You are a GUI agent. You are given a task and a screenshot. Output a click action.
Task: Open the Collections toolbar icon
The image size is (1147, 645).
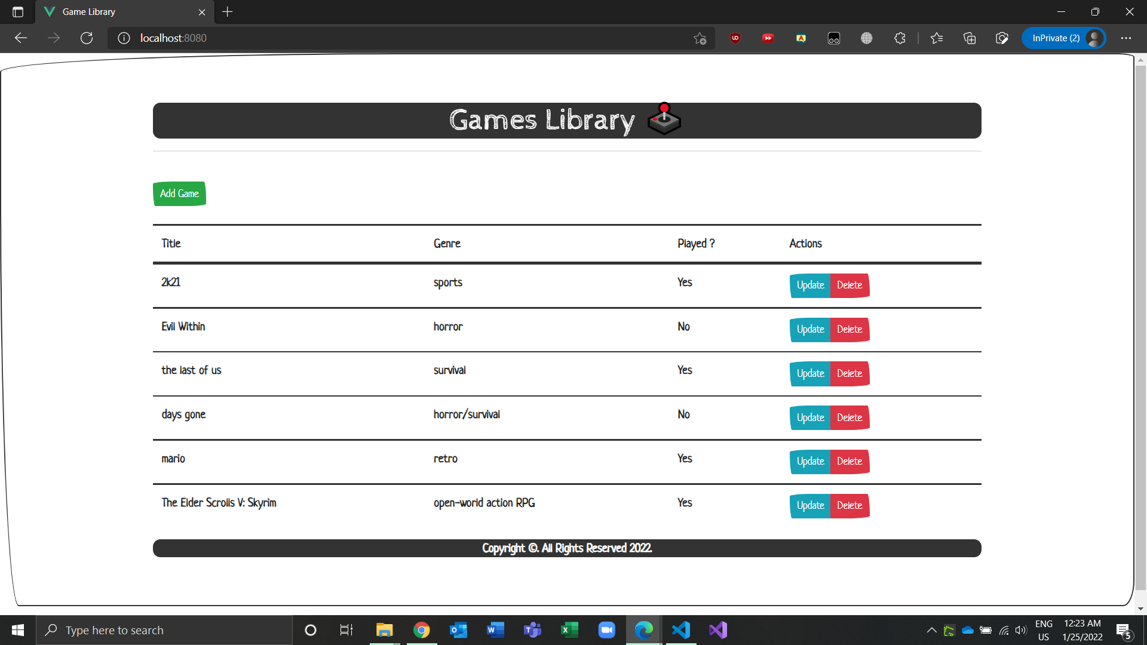pyautogui.click(x=969, y=38)
